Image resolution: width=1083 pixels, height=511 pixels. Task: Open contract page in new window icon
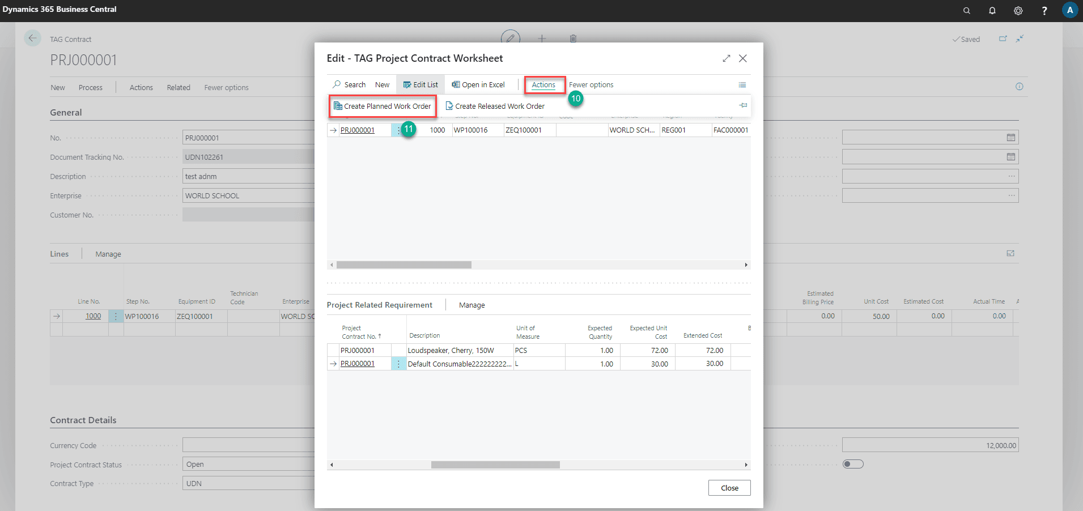click(x=1003, y=39)
